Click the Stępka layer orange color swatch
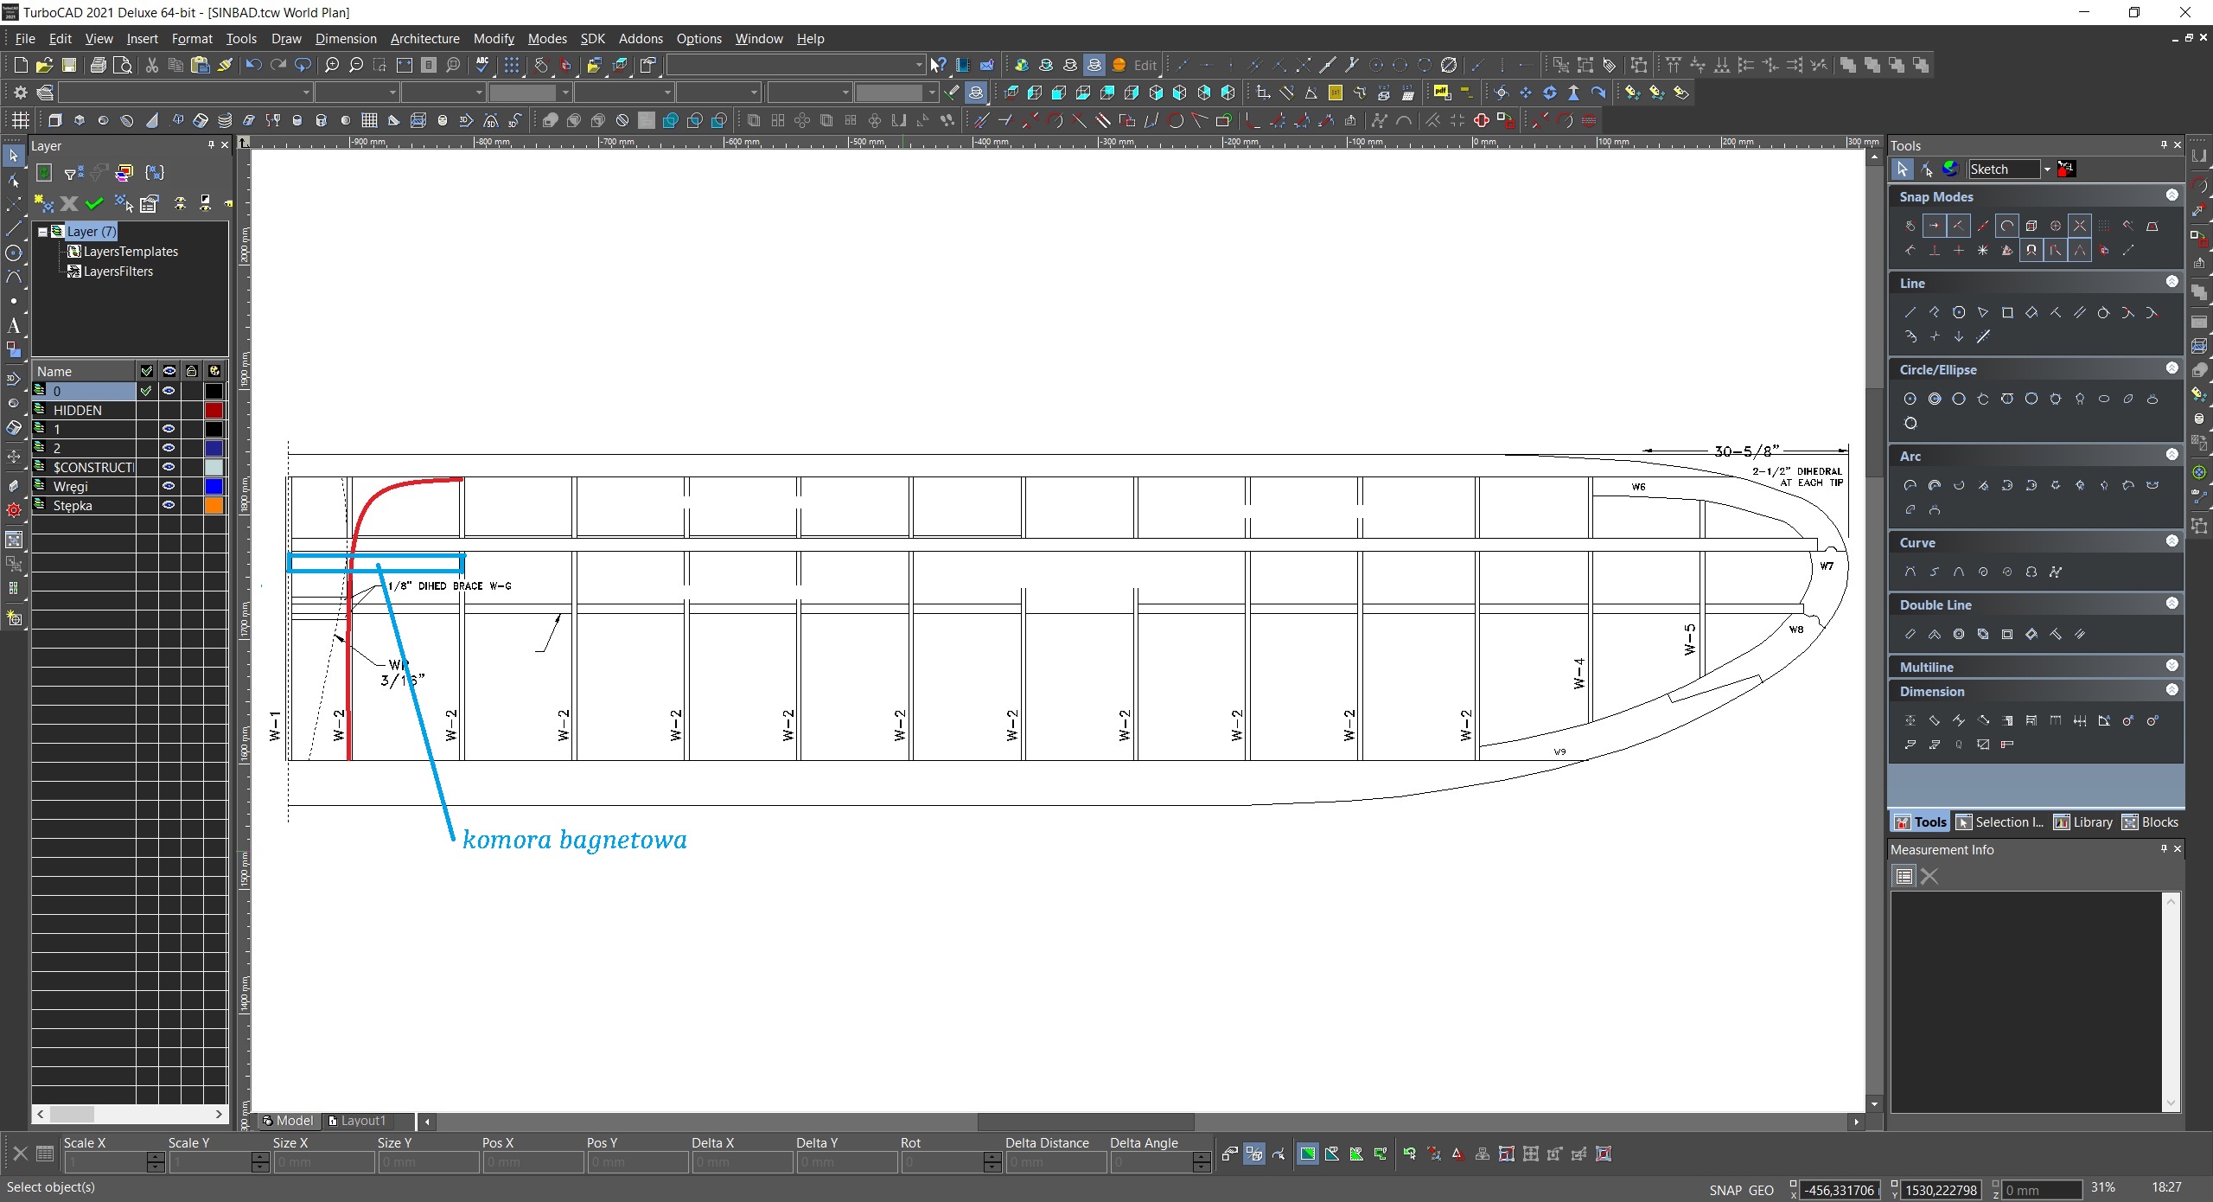 tap(214, 505)
